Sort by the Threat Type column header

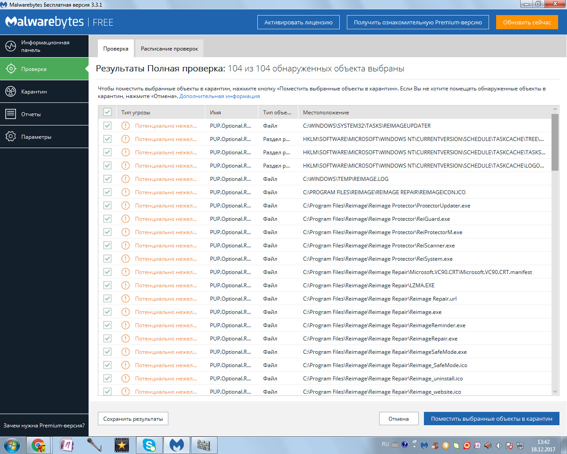pyautogui.click(x=136, y=113)
